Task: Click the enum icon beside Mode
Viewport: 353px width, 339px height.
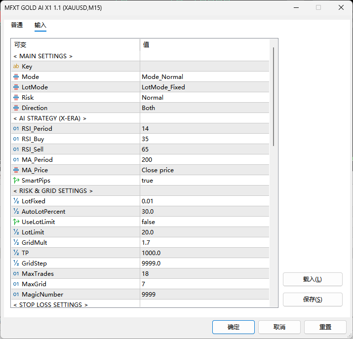Action: click(x=16, y=77)
